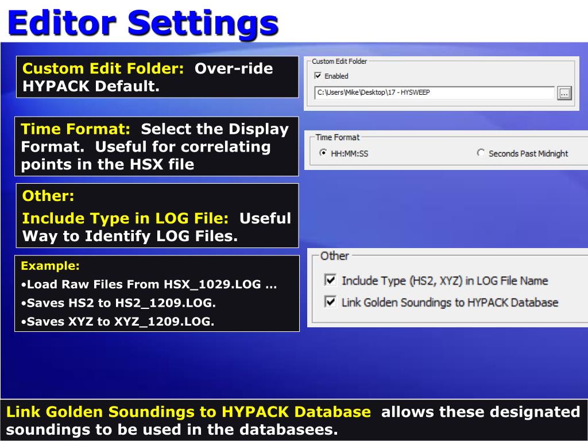Toggle the Custom Edit Folder Enabled checkbox
Image resolution: width=588 pixels, height=441 pixels.
click(318, 76)
